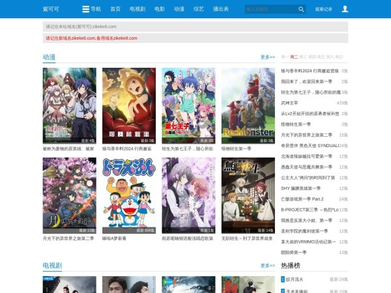Image resolution: width=391 pixels, height=293 pixels.
Task: Click the 紫可可 site logo
Action: coord(51,9)
